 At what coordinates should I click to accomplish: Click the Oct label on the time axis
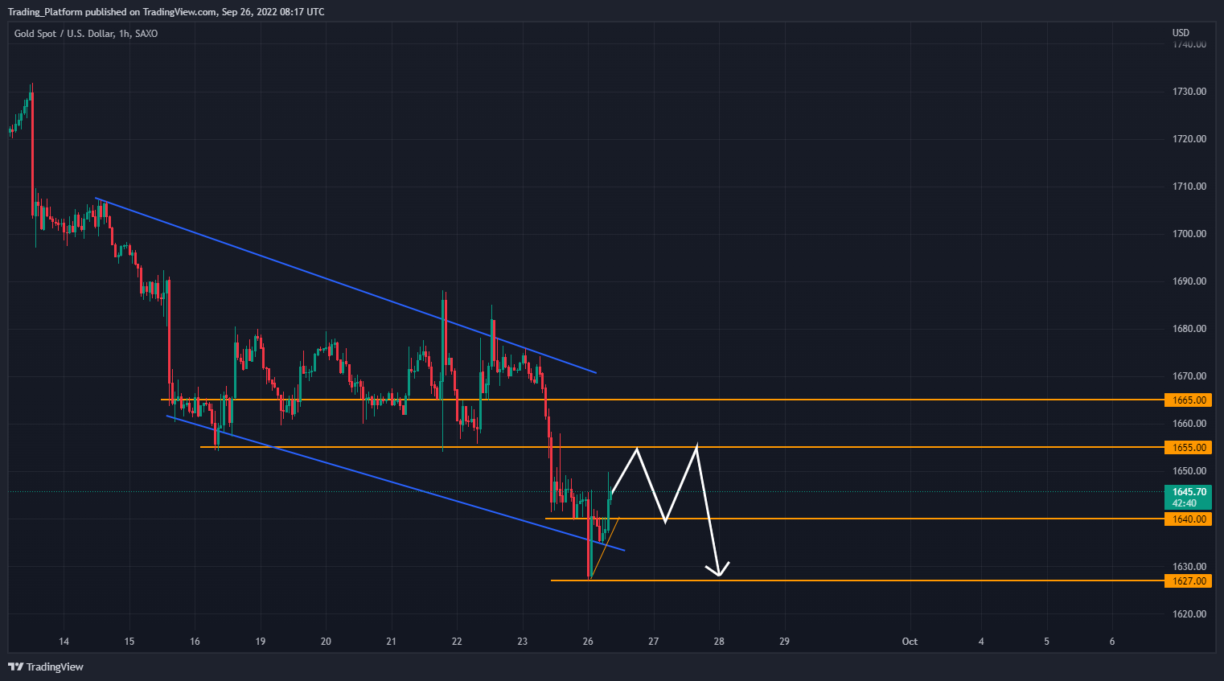click(x=910, y=642)
